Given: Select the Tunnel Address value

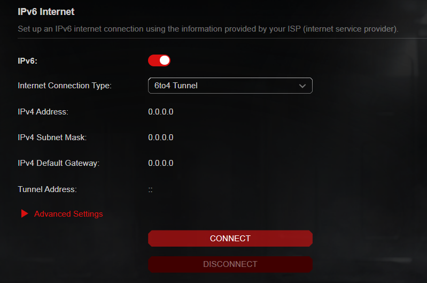Looking at the screenshot, I should 151,189.
